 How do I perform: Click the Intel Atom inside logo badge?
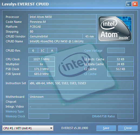tap(115, 29)
